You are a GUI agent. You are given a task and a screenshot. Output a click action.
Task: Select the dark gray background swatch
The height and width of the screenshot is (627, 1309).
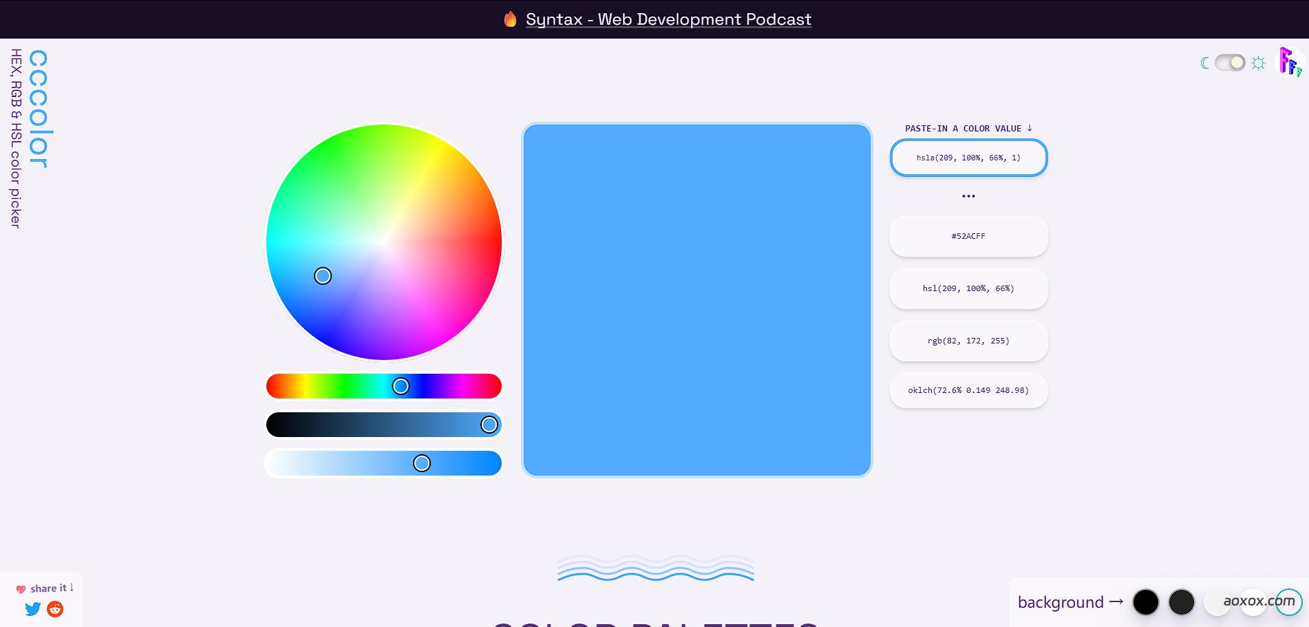click(1182, 602)
